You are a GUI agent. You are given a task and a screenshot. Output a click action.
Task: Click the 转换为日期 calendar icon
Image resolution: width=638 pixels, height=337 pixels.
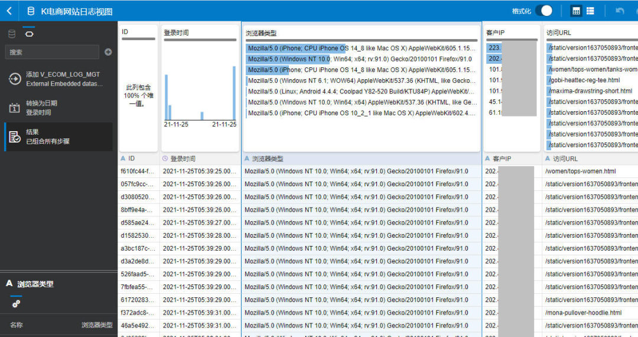pos(14,108)
